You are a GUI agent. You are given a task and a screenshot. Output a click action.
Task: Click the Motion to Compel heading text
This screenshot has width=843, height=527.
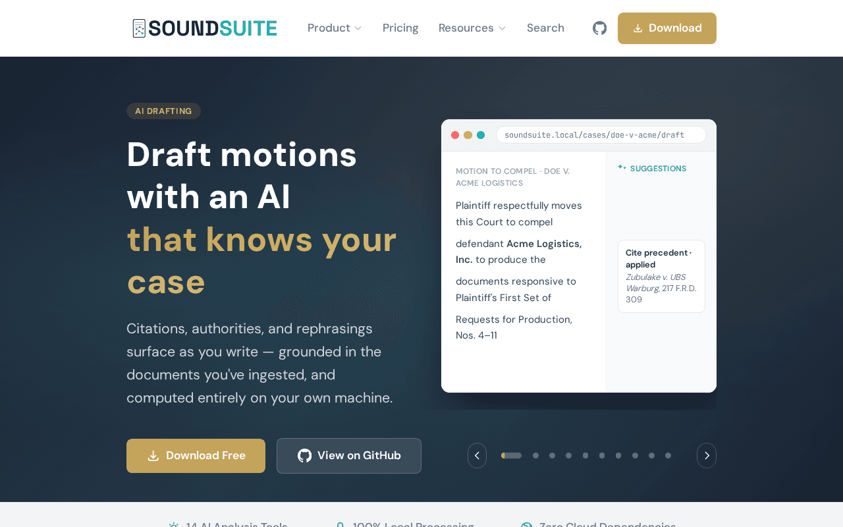512,177
